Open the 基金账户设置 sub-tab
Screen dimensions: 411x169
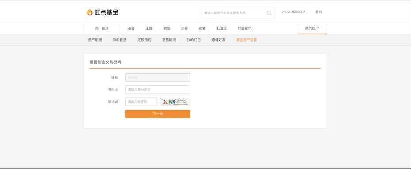pos(247,40)
